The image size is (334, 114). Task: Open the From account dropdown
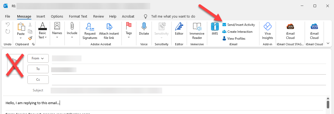pos(38,58)
